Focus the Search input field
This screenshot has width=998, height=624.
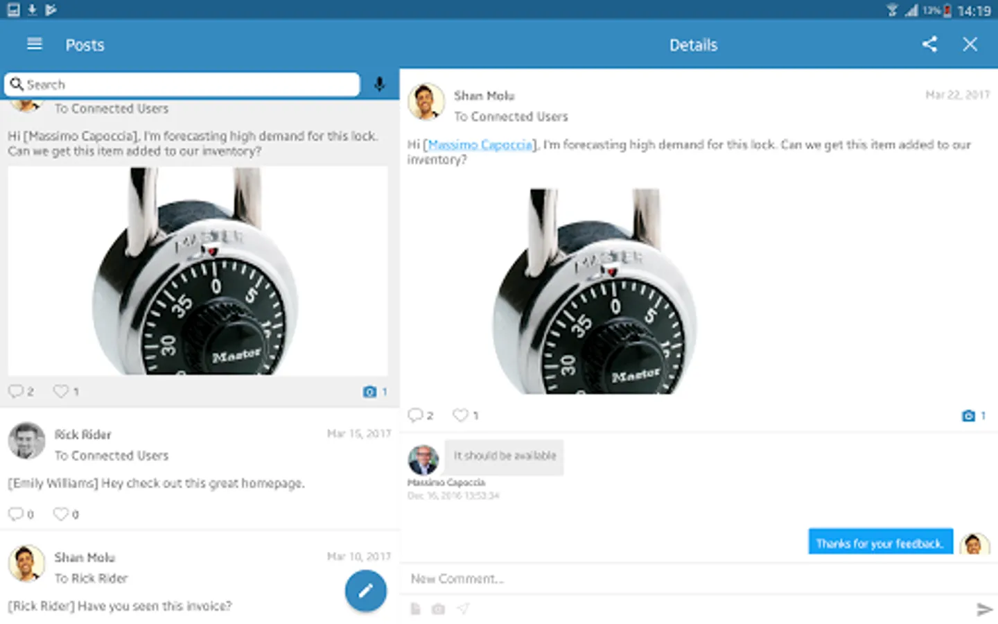182,85
